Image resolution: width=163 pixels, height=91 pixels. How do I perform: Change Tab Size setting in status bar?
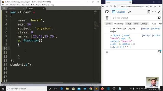tap(82, 85)
